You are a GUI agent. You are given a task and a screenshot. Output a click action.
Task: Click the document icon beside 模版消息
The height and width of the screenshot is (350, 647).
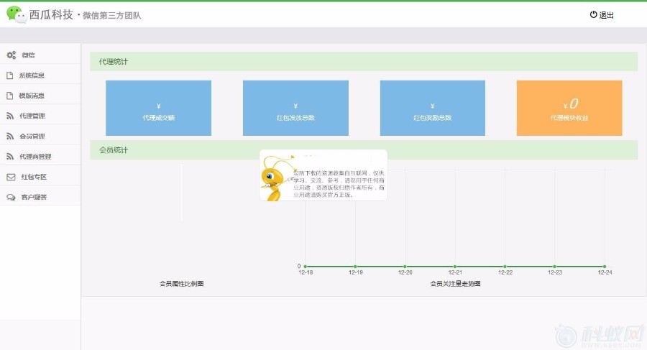10,96
